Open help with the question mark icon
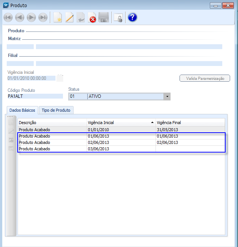This screenshot has height=247, width=238. 132,18
